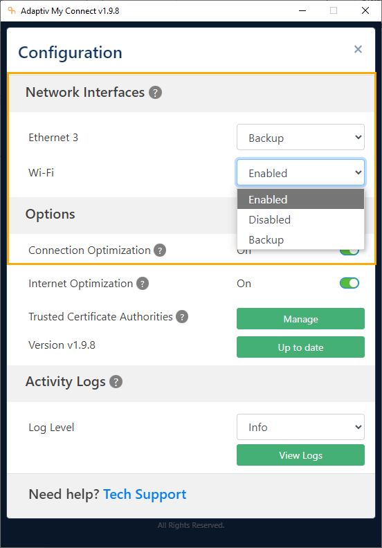Click the Adaptiv app logo icon
This screenshot has width=382, height=548.
(12, 11)
